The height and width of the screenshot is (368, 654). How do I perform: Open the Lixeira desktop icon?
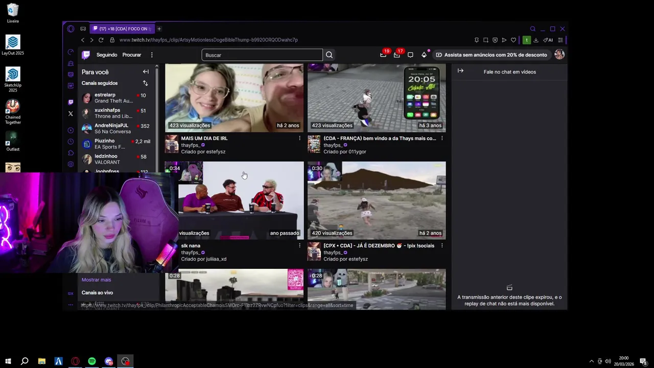13,13
